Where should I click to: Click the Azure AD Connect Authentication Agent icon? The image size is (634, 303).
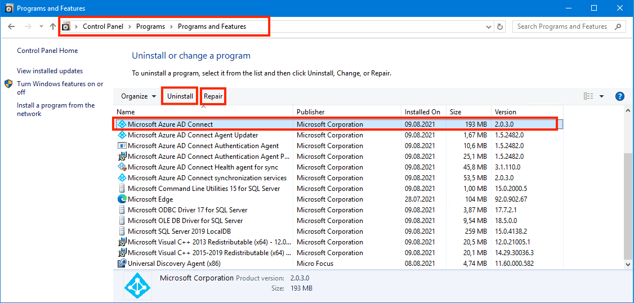point(122,146)
